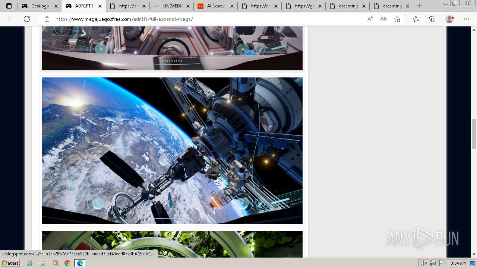Open the tab actions menu icon
The height and width of the screenshot is (268, 477).
pos(9,6)
